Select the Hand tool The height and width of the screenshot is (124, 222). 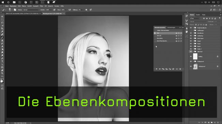(2, 70)
